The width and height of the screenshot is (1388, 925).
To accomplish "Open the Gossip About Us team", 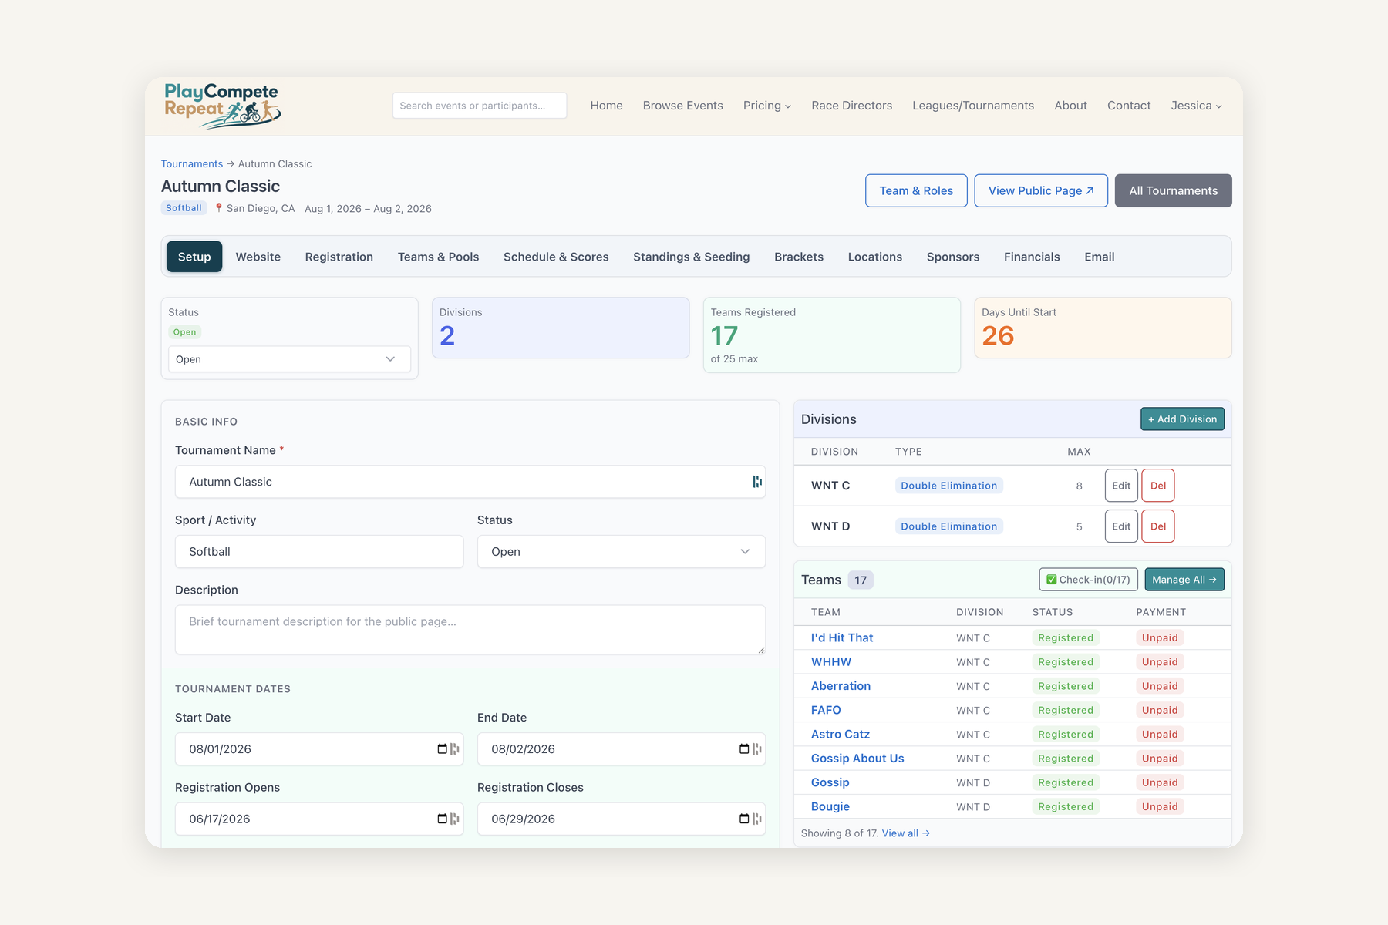I will click(x=857, y=758).
